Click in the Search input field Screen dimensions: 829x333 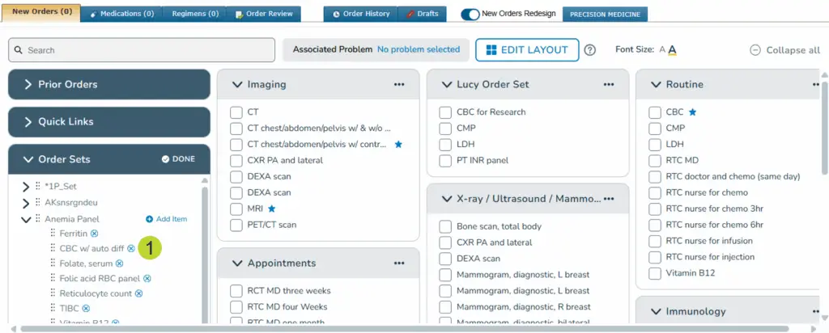pos(142,50)
